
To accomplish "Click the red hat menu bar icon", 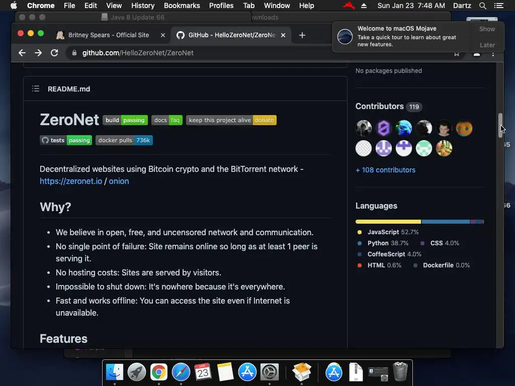I will 349,6.
